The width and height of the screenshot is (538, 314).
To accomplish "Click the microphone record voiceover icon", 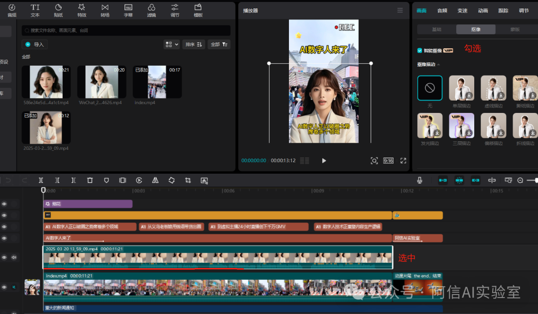I will click(420, 180).
